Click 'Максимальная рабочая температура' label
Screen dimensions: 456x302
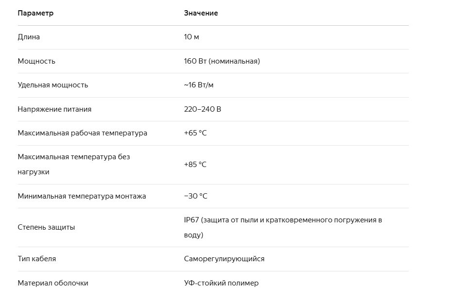coord(82,133)
